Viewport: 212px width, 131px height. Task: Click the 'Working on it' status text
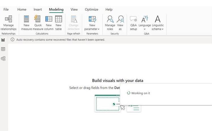(x=140, y=93)
